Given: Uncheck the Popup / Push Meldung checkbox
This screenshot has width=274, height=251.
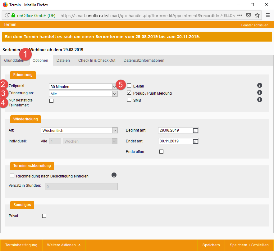Looking at the screenshot, I should (129, 93).
